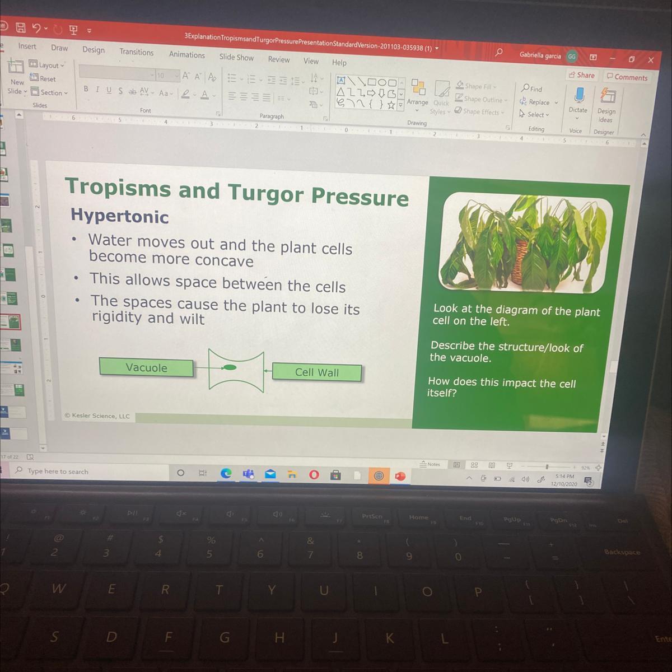The width and height of the screenshot is (672, 672).
Task: Justify the paragraph text
Action: [x=266, y=98]
